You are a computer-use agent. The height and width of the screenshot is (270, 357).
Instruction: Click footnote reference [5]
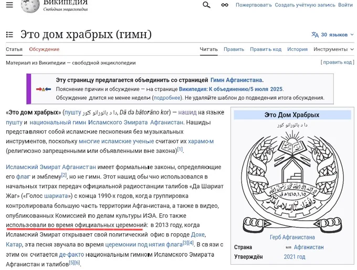click(71, 263)
